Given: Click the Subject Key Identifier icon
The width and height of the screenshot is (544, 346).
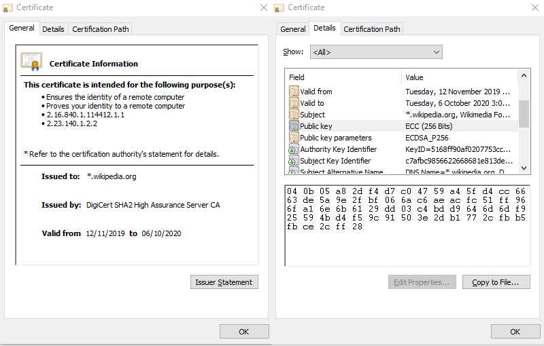Looking at the screenshot, I should (x=294, y=161).
